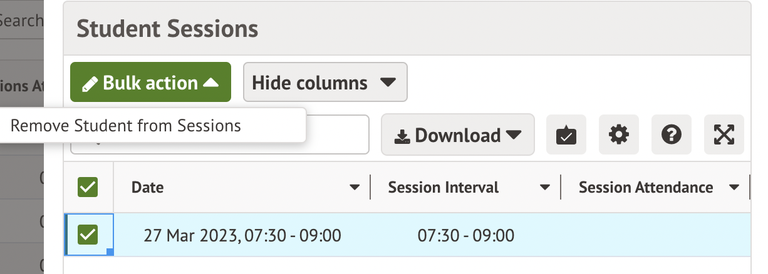Open Session Attendance column dropdown arrow
The image size is (768, 274).
click(734, 187)
